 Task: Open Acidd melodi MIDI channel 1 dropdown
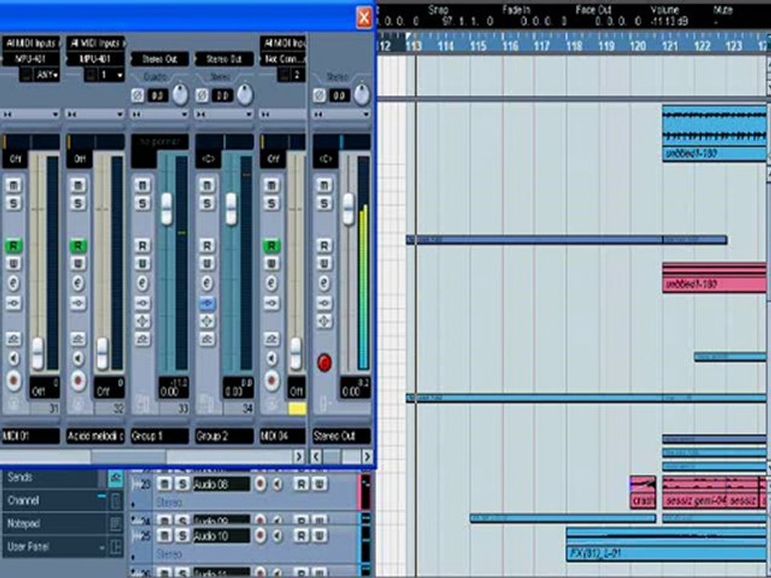pyautogui.click(x=111, y=75)
